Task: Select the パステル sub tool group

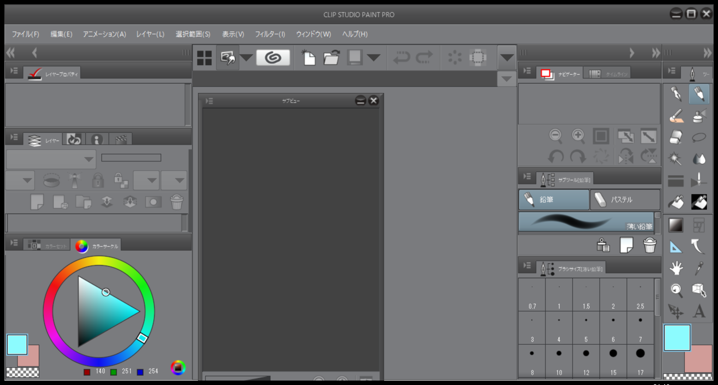Action: (625, 200)
